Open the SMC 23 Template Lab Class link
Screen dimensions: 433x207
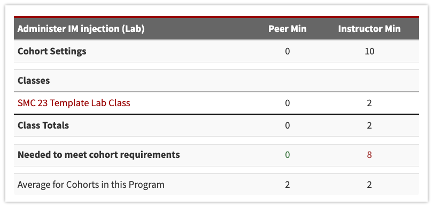pyautogui.click(x=74, y=103)
